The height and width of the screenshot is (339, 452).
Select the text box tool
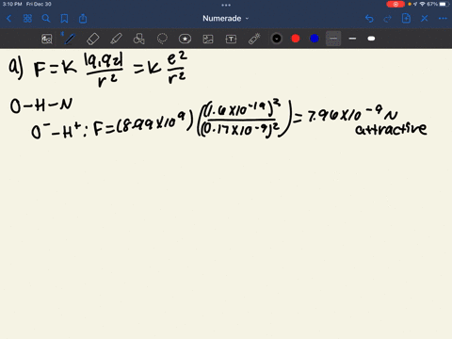(x=231, y=39)
